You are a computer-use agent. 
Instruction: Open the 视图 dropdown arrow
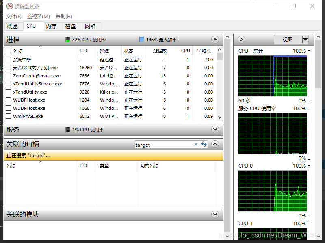click(305, 39)
